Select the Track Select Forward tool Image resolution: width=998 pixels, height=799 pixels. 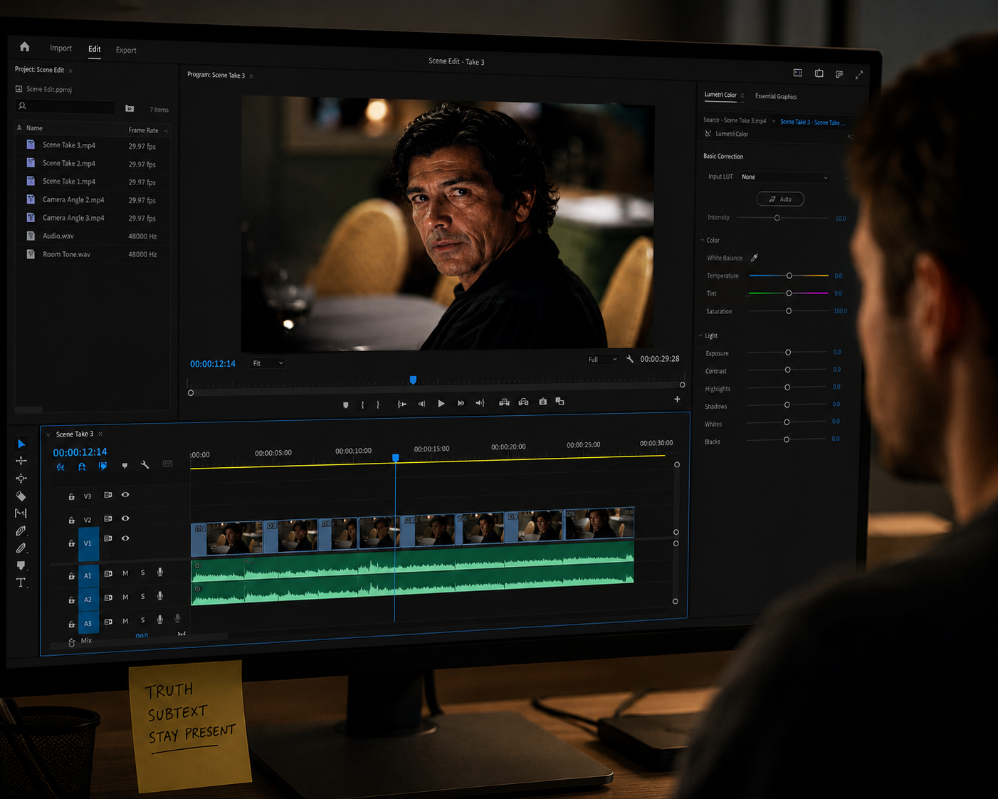[21, 461]
